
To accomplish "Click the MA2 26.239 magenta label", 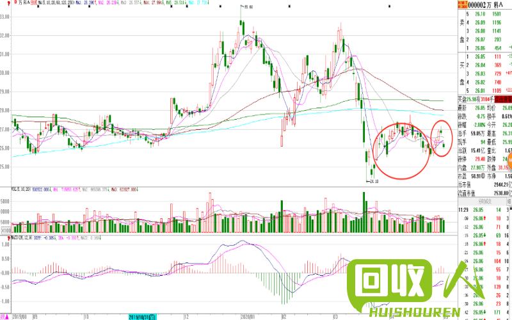I will [x=108, y=3].
